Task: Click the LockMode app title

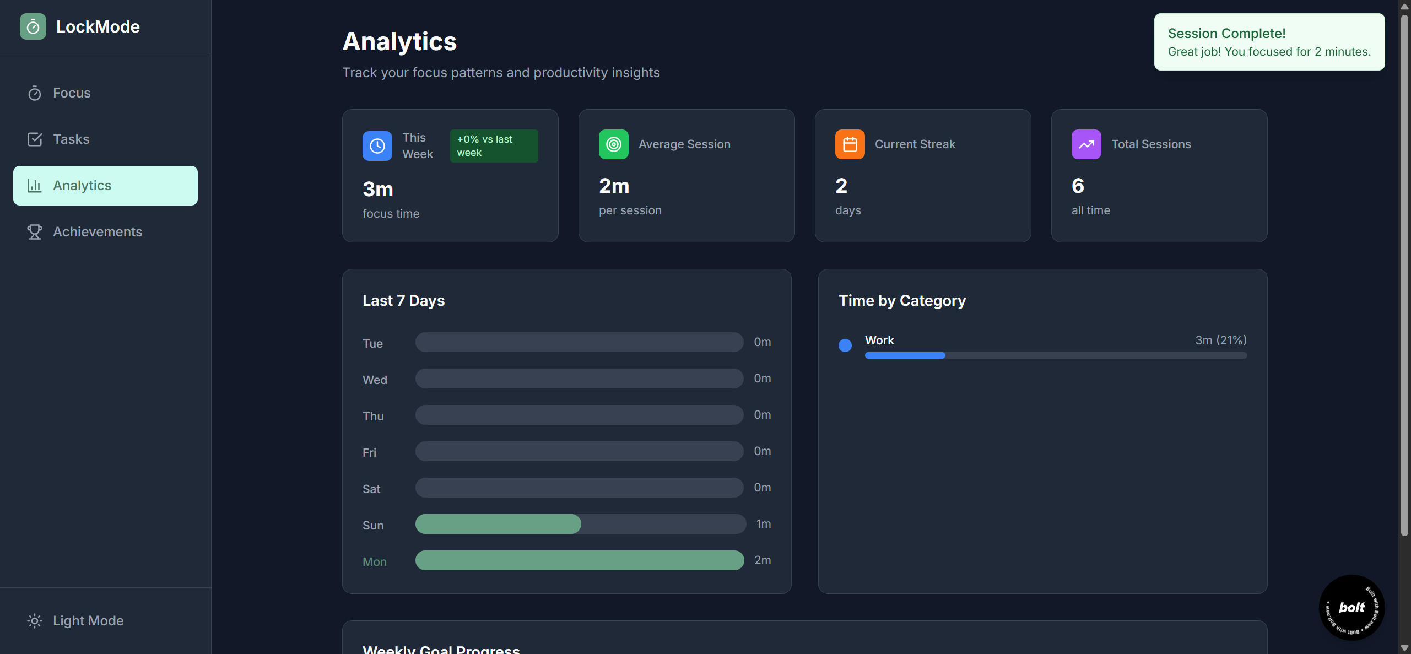Action: pos(98,26)
